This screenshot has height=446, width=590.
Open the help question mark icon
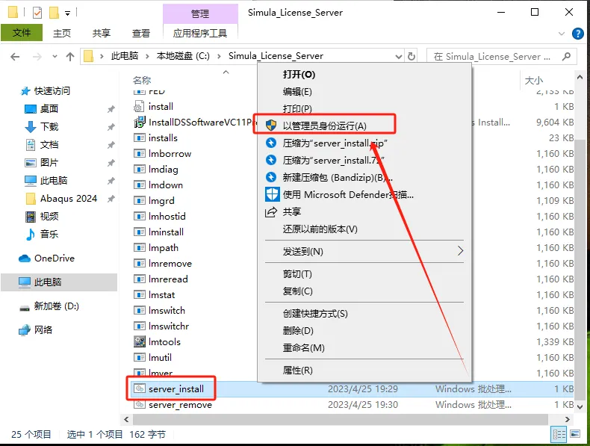click(577, 34)
